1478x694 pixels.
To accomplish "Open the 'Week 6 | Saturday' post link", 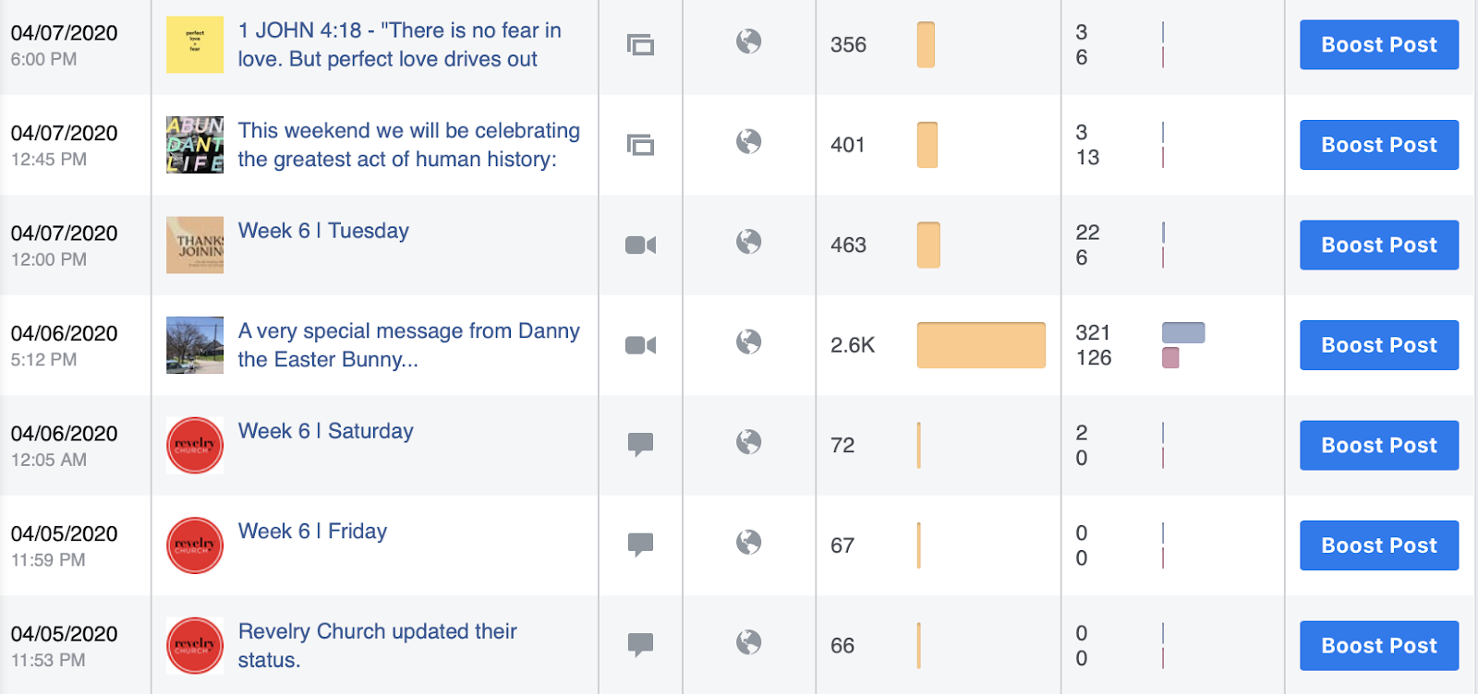I will pyautogui.click(x=325, y=431).
